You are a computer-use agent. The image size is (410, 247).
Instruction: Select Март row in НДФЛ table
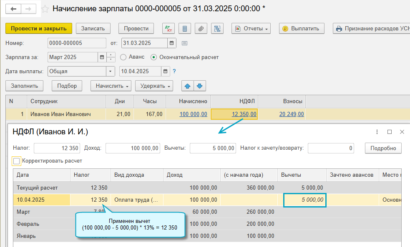(207, 212)
